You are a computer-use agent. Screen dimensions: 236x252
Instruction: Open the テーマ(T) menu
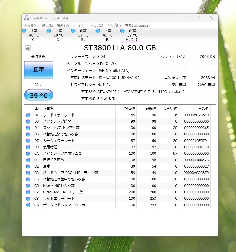coord(78,25)
